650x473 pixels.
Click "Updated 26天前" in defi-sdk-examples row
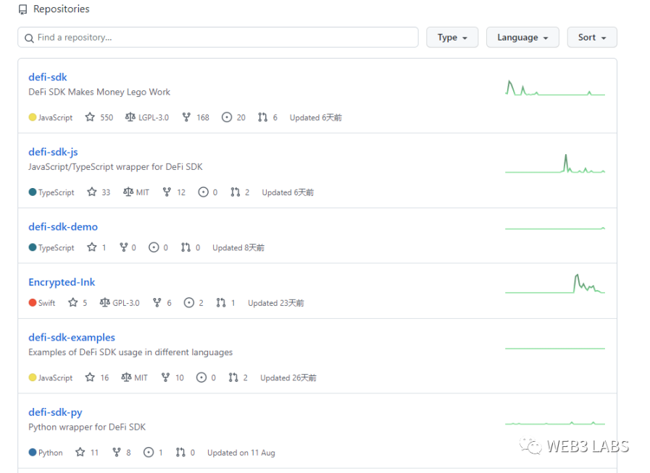tap(288, 378)
